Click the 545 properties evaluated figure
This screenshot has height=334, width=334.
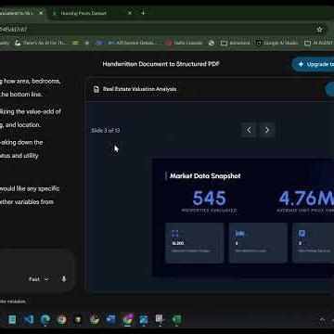coord(210,199)
